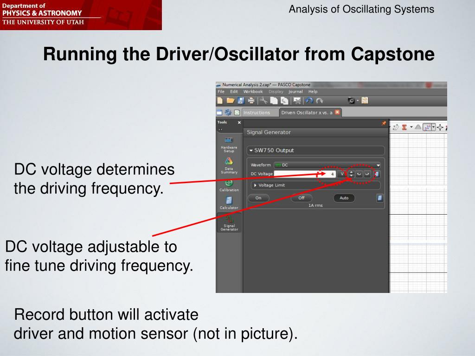Click the V units button
Image resolution: width=475 pixels, height=356 pixels.
pos(342,174)
